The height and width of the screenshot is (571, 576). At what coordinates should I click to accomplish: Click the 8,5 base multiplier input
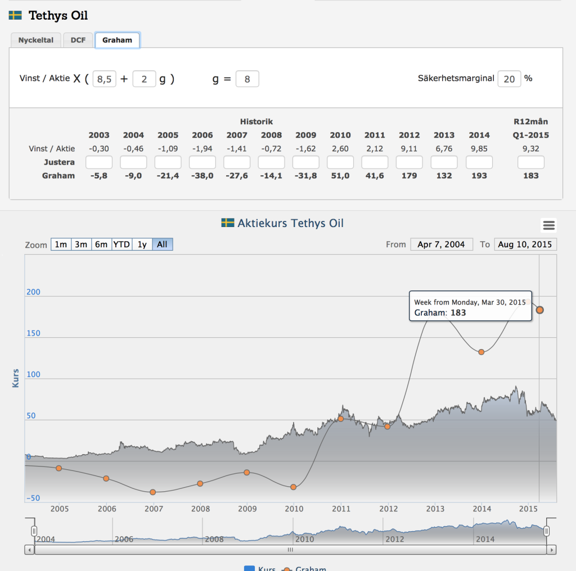click(x=104, y=79)
